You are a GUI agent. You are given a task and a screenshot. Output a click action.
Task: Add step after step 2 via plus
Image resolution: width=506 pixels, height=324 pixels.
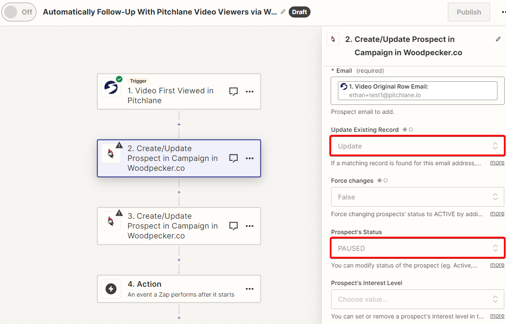pos(179,192)
